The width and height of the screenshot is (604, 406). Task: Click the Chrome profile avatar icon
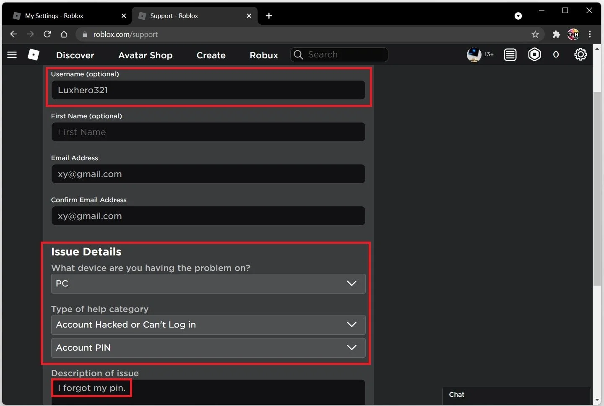pyautogui.click(x=573, y=34)
